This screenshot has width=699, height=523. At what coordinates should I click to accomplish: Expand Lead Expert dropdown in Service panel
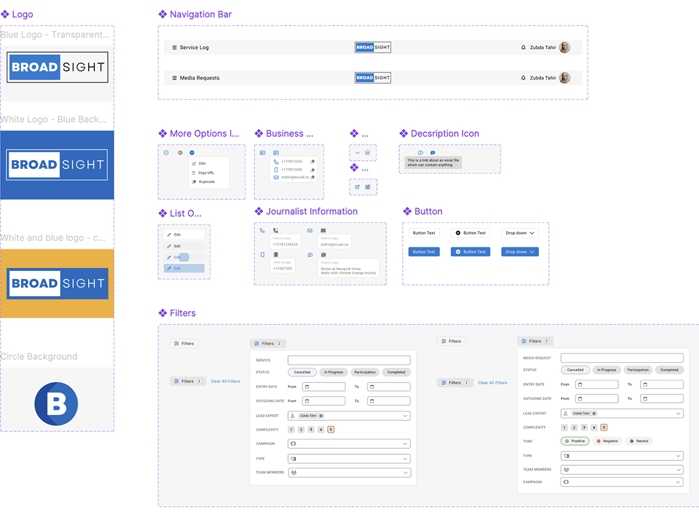(x=405, y=416)
